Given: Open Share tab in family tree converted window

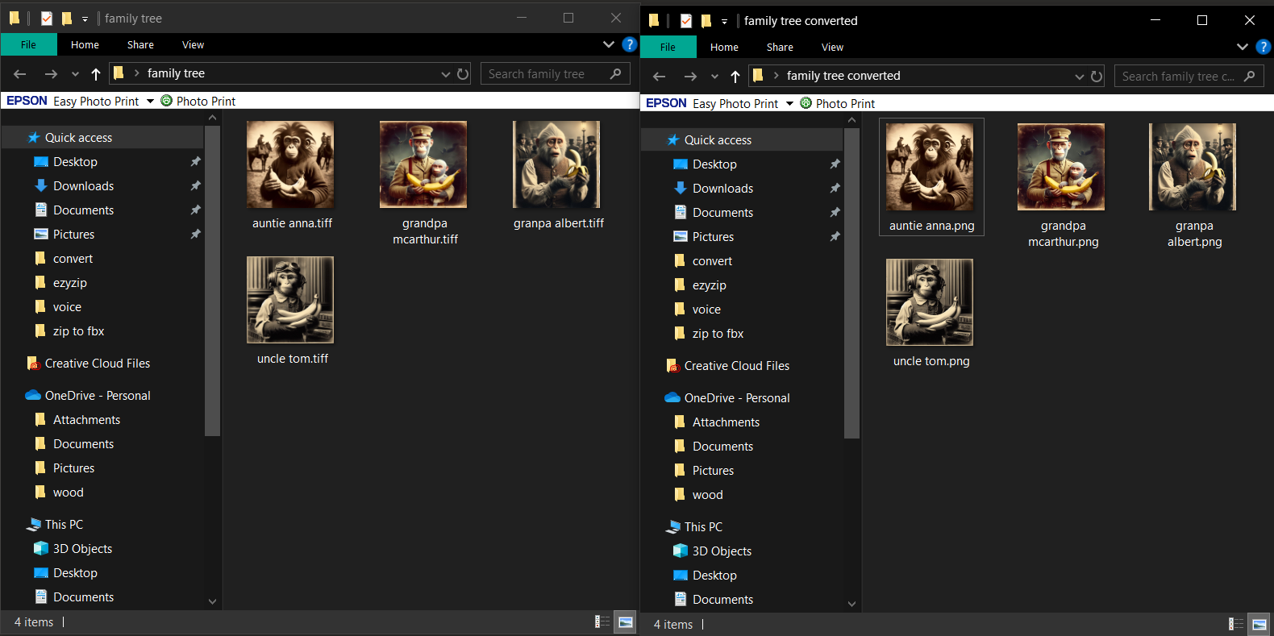Looking at the screenshot, I should (780, 47).
